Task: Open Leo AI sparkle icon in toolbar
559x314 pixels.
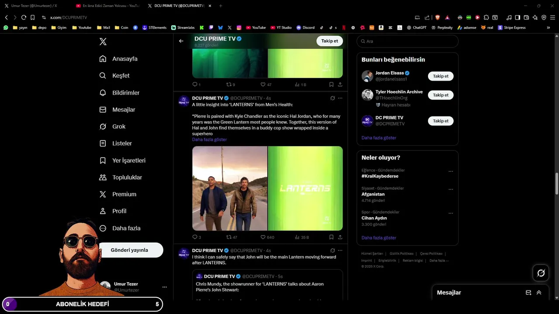Action: click(x=535, y=17)
